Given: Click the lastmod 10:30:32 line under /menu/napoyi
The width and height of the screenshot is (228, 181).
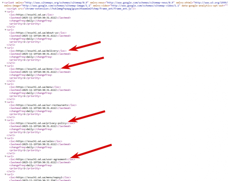Looking at the screenshot, I should click(x=40, y=180).
